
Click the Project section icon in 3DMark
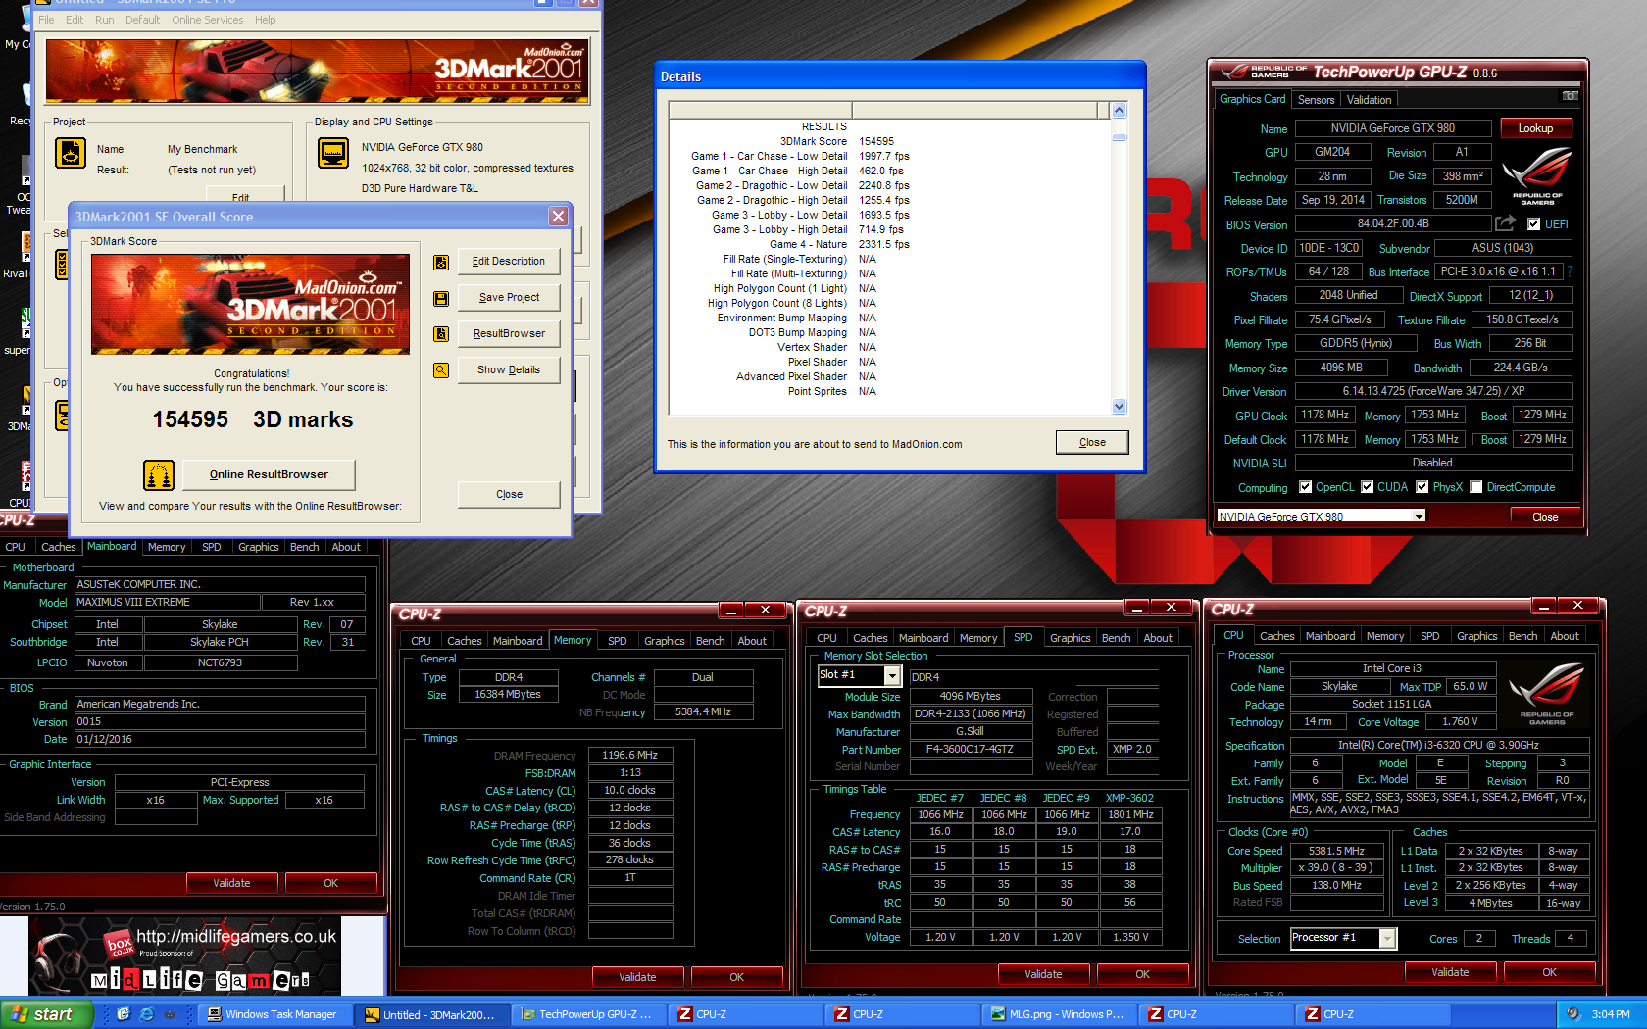click(71, 153)
